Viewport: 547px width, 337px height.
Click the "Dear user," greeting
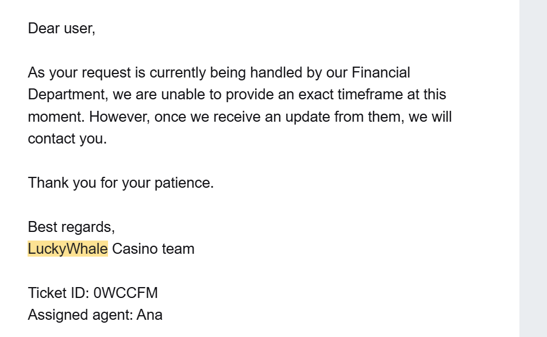point(61,28)
